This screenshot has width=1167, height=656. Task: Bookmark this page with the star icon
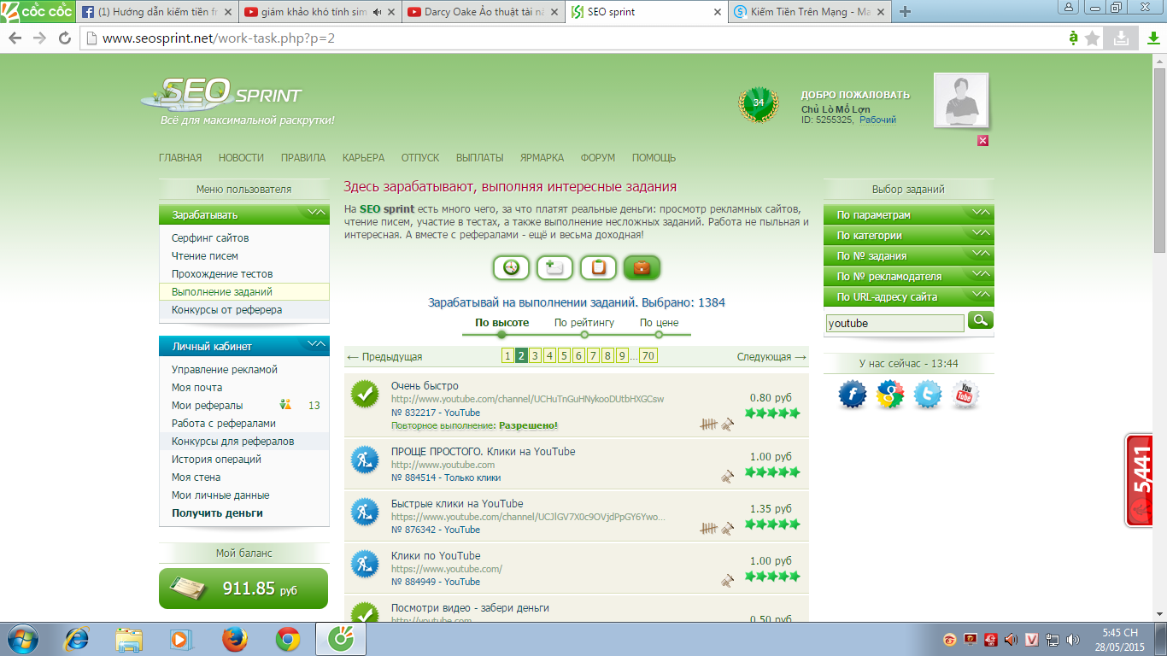[1093, 38]
